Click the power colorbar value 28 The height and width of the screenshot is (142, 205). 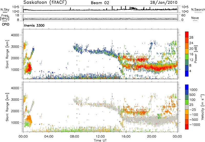coord(191,37)
